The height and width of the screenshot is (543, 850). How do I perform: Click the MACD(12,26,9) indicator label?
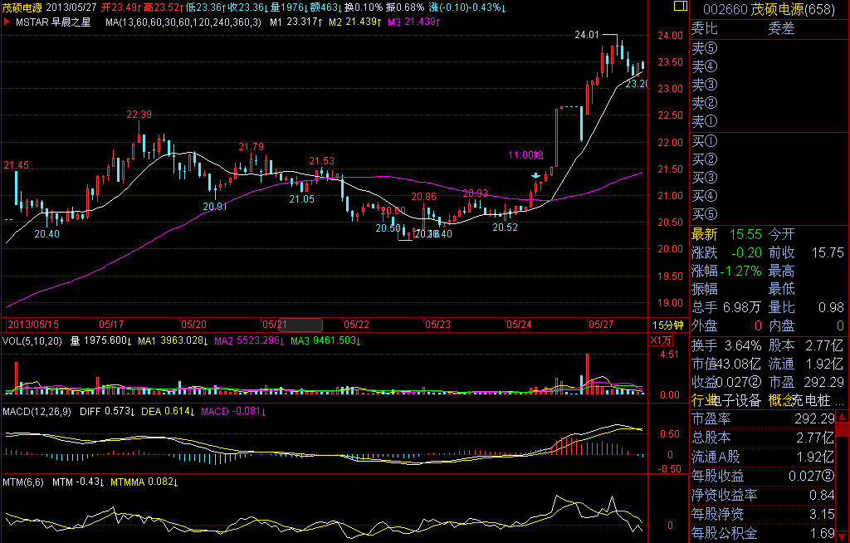pos(34,412)
